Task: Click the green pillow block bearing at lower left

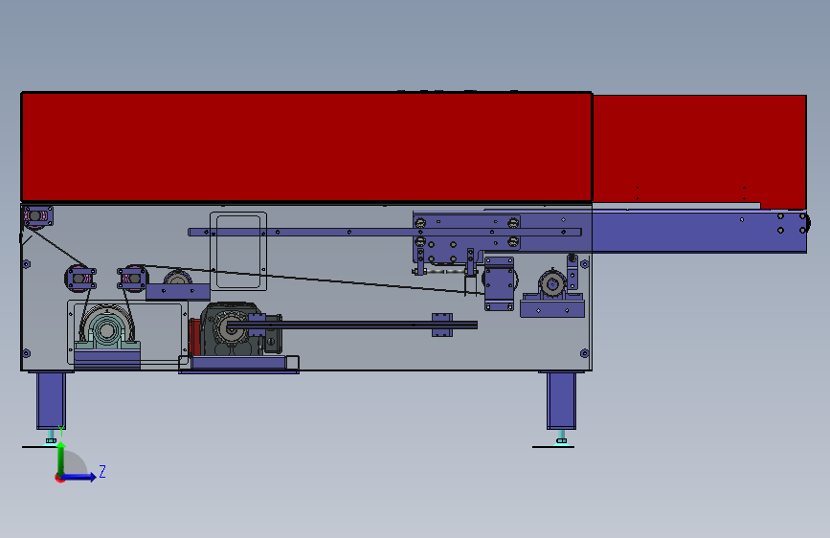Action: (107, 330)
